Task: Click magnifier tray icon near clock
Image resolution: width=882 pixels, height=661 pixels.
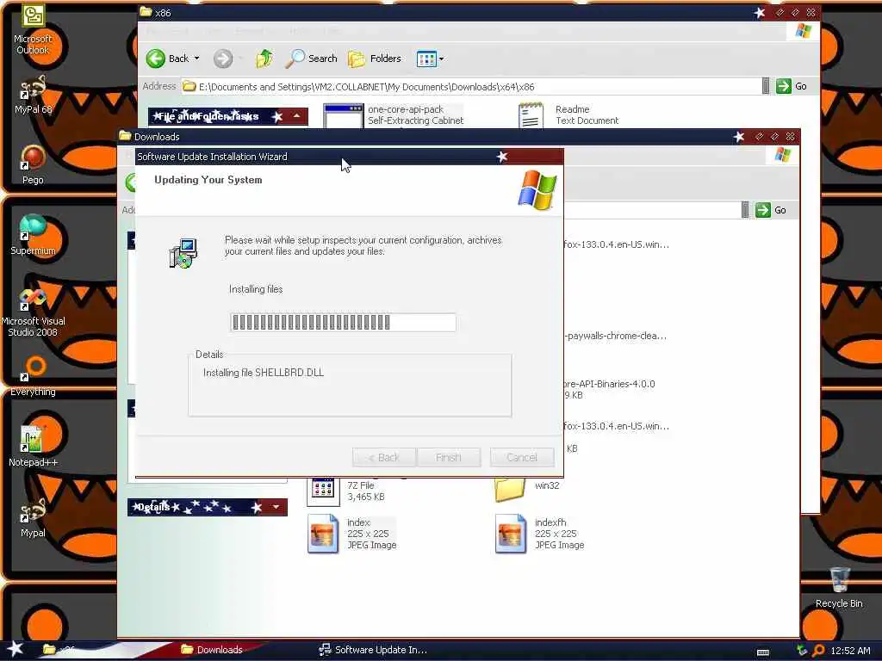Action: (x=818, y=651)
